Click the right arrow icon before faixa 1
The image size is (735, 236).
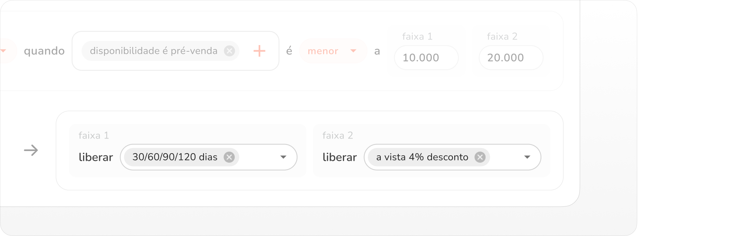pos(31,150)
